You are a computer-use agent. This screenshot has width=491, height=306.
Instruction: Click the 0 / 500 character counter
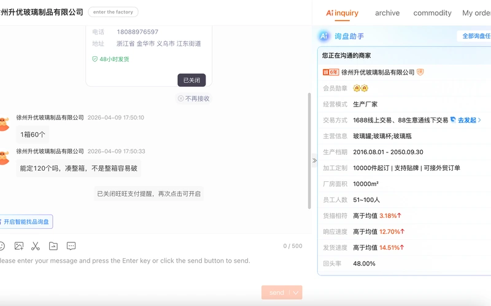click(293, 246)
